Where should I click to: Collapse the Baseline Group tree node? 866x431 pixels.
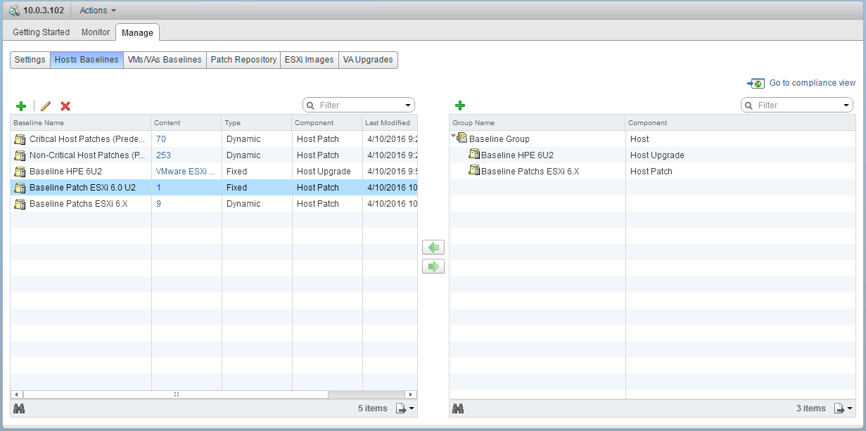click(x=454, y=139)
